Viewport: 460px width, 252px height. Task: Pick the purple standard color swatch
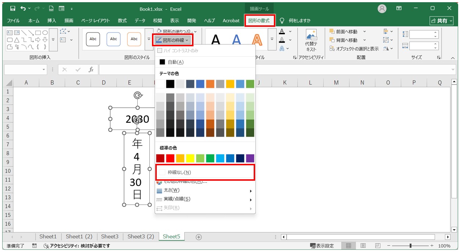click(x=250, y=158)
